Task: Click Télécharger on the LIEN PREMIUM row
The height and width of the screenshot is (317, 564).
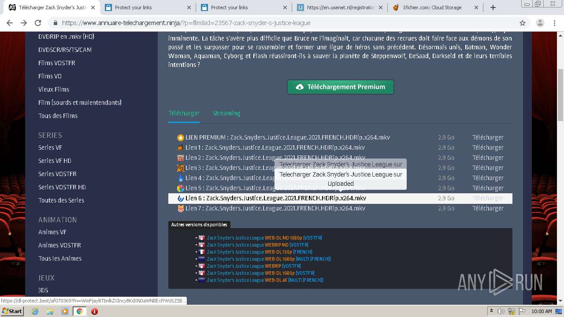Action: click(x=488, y=137)
